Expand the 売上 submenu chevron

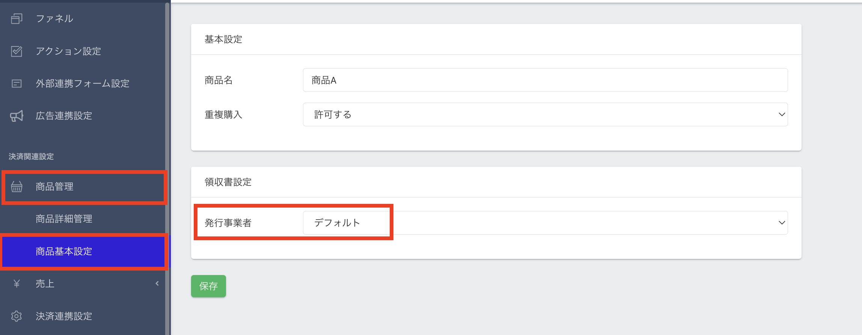(x=157, y=284)
